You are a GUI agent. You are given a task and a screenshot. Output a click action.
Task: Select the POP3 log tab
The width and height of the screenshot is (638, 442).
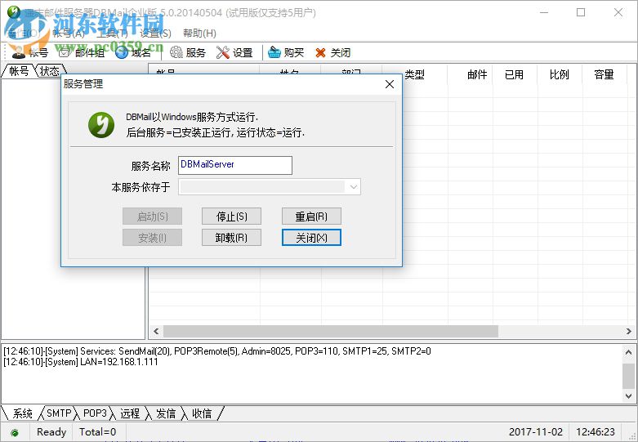[95, 413]
